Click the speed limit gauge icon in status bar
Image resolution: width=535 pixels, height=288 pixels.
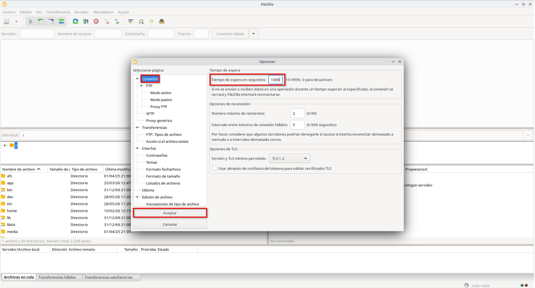click(467, 285)
